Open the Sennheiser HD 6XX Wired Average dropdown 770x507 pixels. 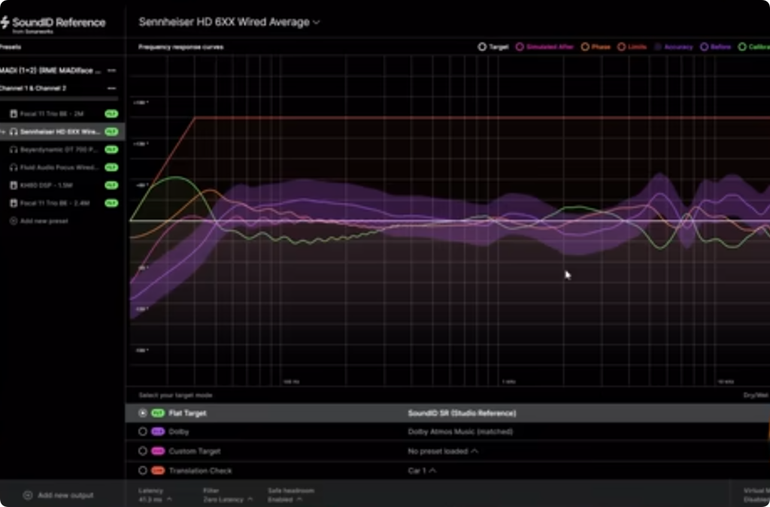(229, 22)
